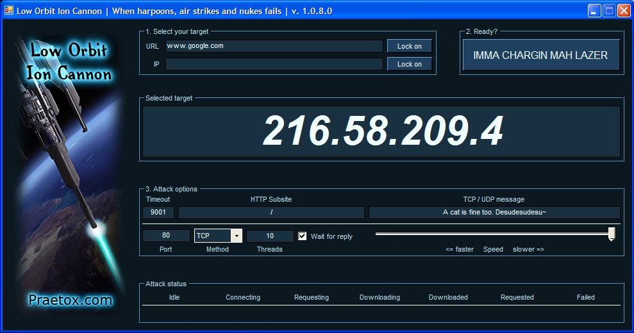Click the Downloaded status column header
Image resolution: width=634 pixels, height=333 pixels.
coord(448,297)
